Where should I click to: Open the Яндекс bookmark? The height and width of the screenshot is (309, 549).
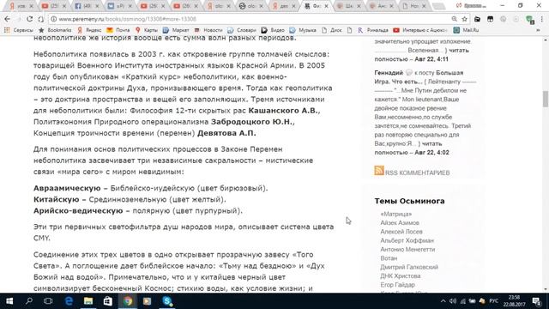pyautogui.click(x=89, y=30)
